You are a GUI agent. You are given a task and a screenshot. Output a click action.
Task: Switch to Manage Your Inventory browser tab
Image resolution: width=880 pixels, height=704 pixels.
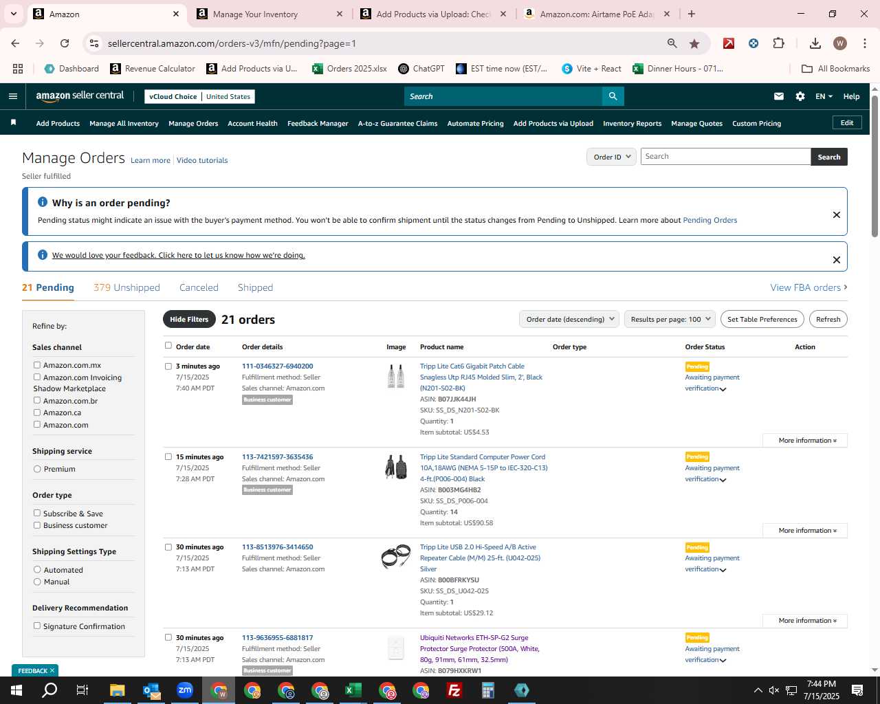pyautogui.click(x=269, y=14)
